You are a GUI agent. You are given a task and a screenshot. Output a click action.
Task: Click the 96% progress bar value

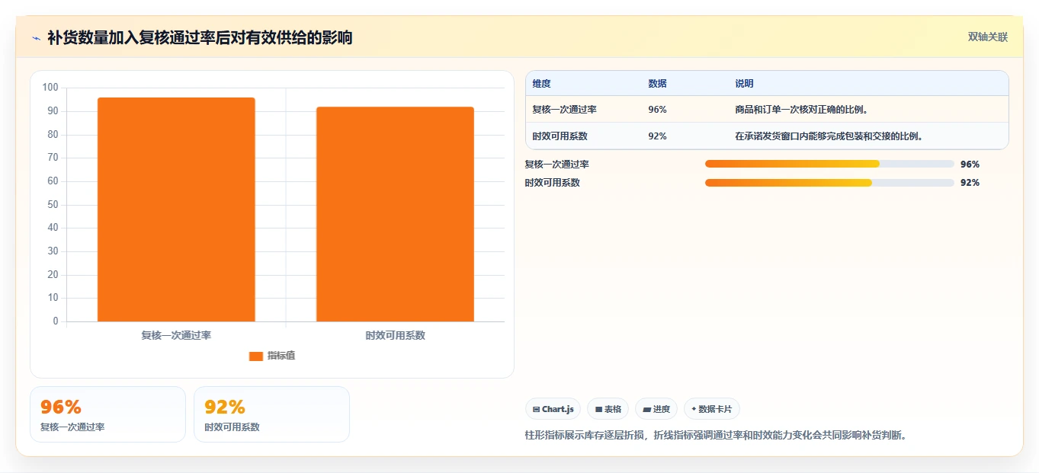point(970,164)
